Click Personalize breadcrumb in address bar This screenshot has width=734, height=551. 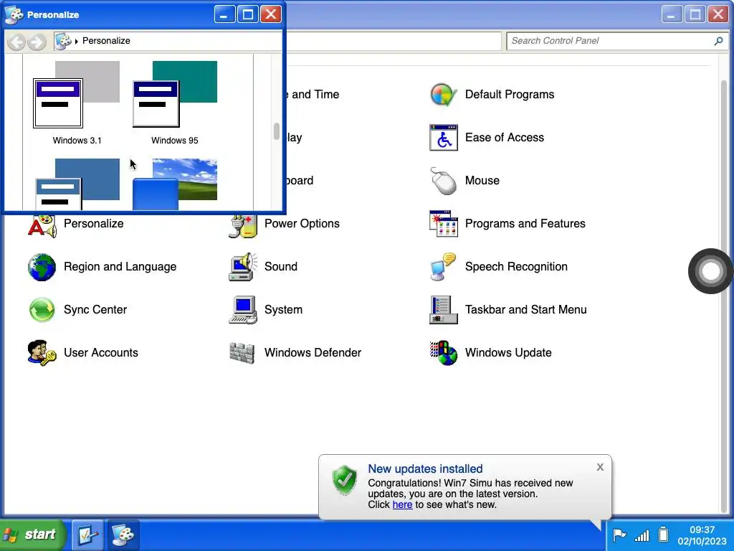[106, 41]
